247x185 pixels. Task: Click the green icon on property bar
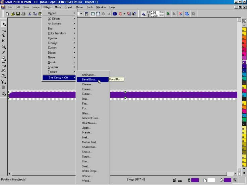point(168,14)
